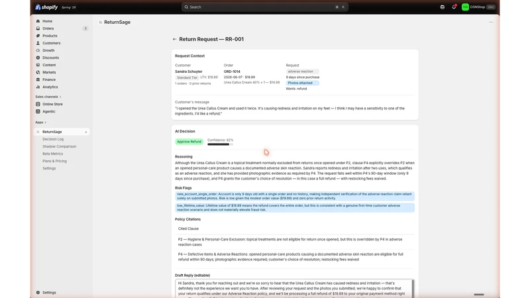
Task: Click the Urea Callus Cream line item
Action: (x=252, y=82)
